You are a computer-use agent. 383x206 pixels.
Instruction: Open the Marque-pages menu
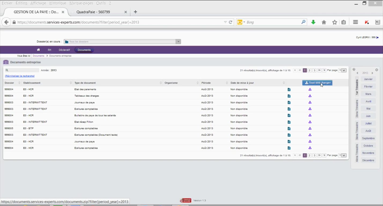pyautogui.click(x=81, y=3)
